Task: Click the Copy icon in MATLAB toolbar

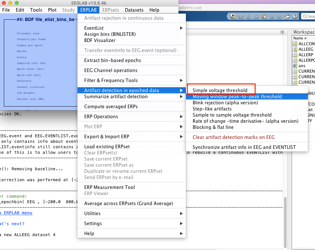Action: [256, 16]
